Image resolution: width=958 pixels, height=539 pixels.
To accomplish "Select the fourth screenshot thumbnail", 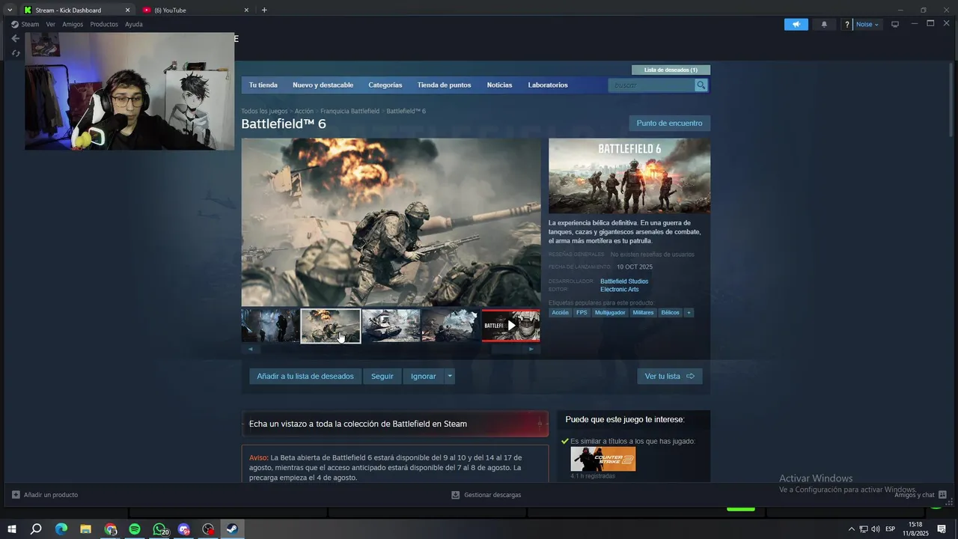I will pos(450,326).
